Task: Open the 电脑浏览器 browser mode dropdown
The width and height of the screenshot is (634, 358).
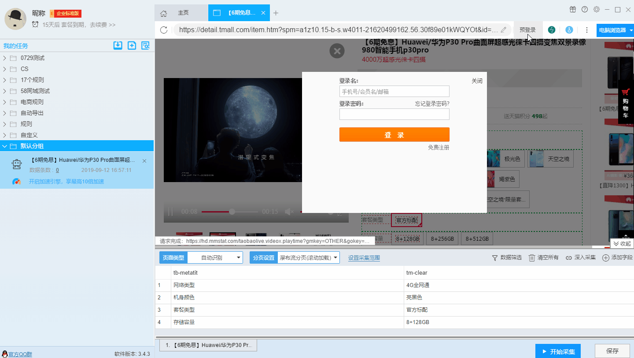Action: 615,30
